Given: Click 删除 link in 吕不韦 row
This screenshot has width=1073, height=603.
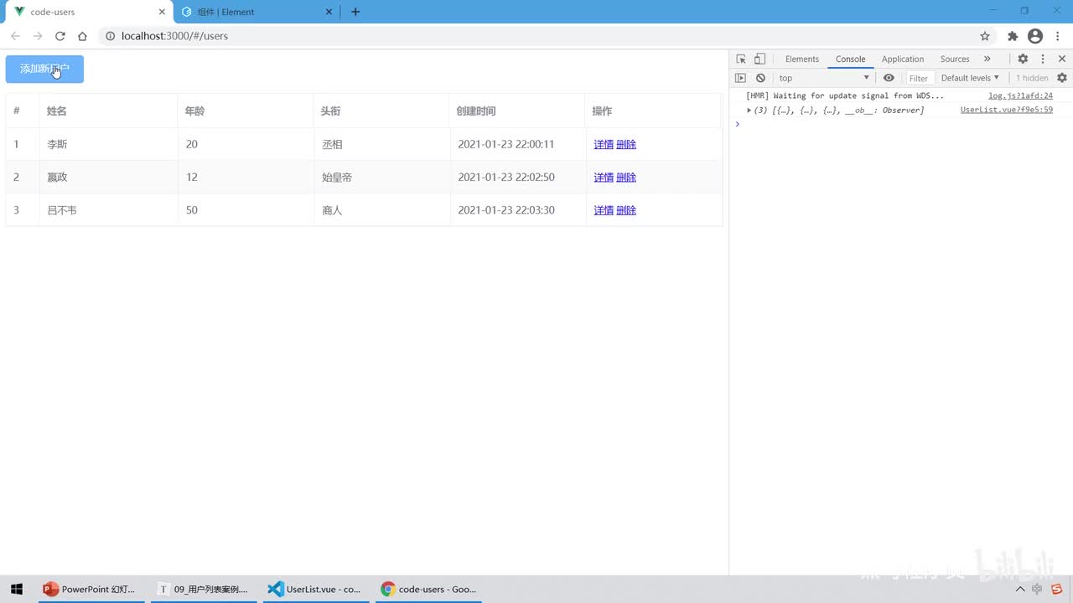Looking at the screenshot, I should coord(626,210).
